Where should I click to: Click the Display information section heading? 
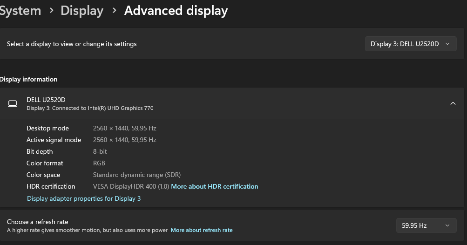pyautogui.click(x=28, y=79)
